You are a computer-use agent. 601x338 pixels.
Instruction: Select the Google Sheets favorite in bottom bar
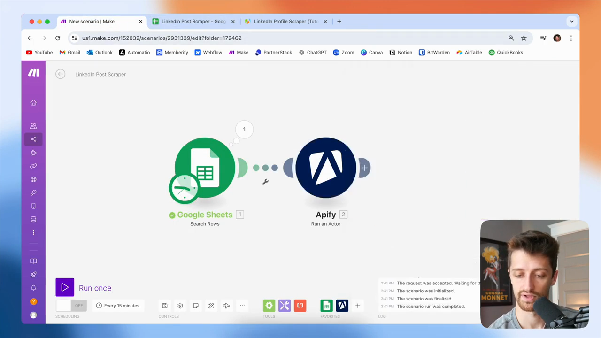click(327, 306)
